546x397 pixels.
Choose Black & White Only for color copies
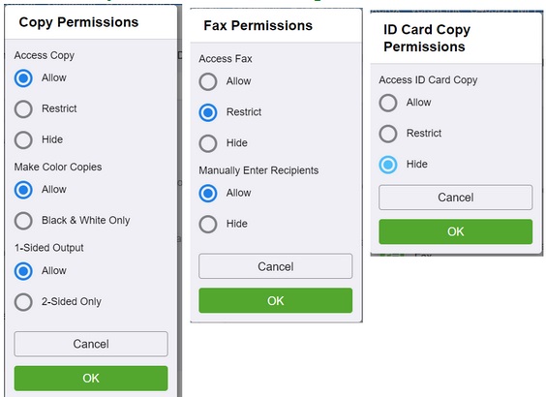pyautogui.click(x=23, y=221)
